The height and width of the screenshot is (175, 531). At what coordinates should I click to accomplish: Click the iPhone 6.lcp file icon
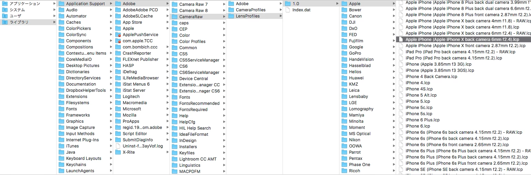click(401, 126)
